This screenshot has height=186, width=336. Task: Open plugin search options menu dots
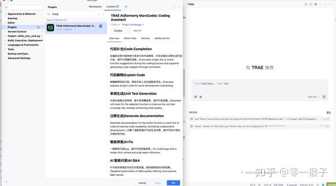tap(103, 14)
